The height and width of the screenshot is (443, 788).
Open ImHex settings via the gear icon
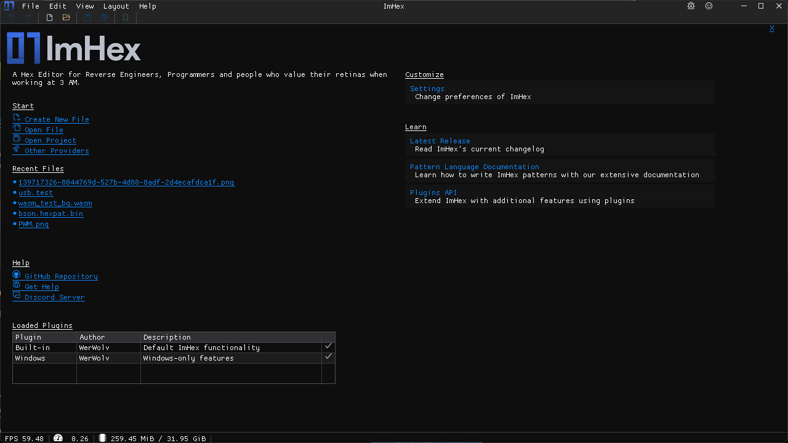coord(690,6)
